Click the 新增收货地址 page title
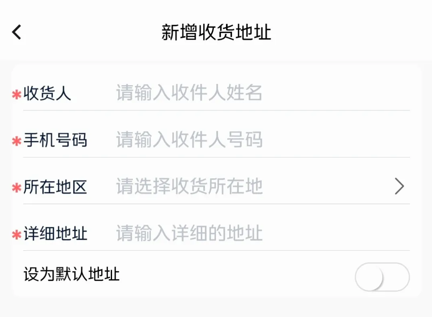 click(216, 32)
